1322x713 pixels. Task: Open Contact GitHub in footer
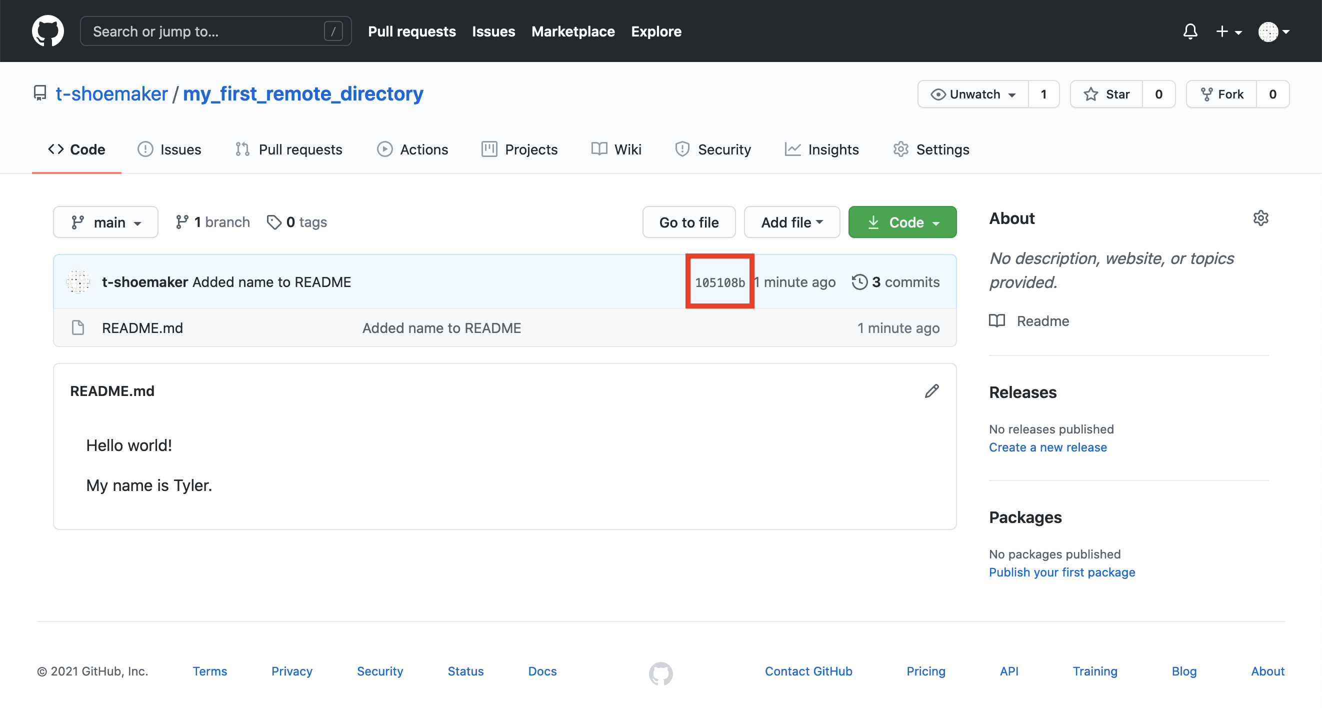[808, 671]
